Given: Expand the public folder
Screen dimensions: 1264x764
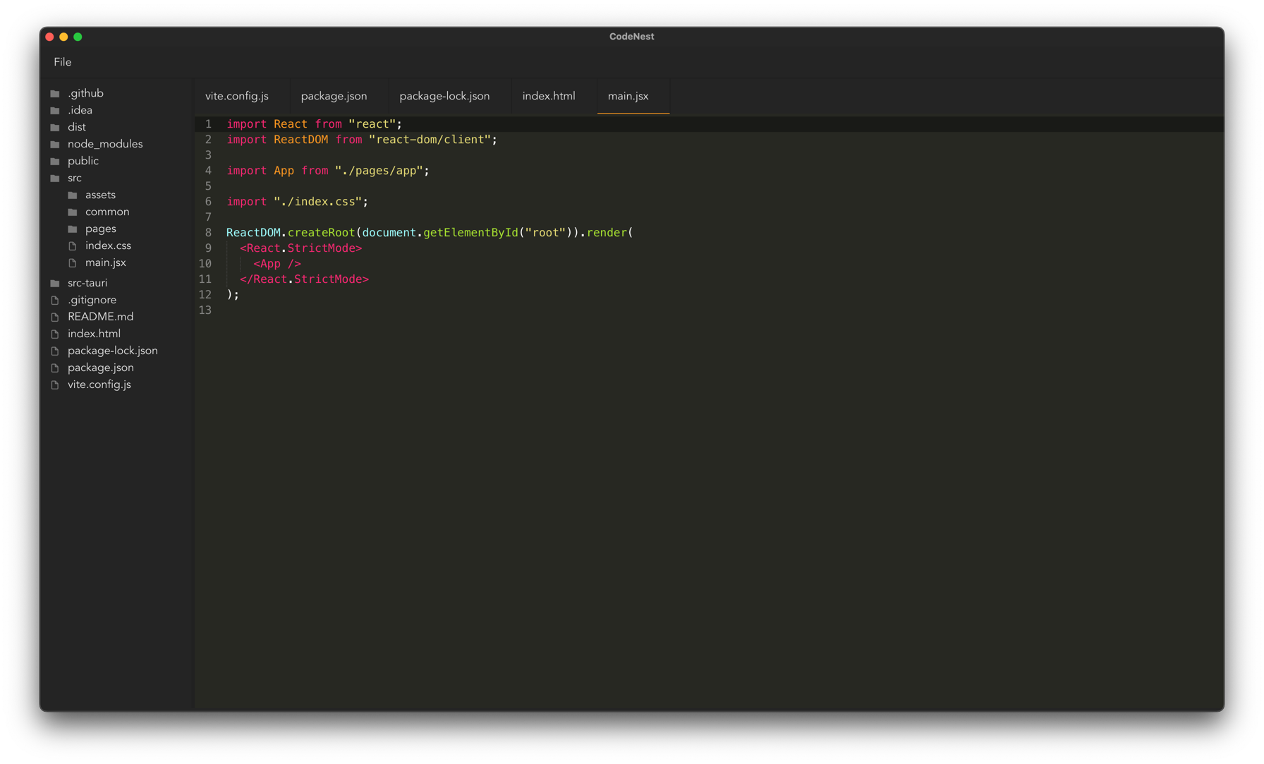Looking at the screenshot, I should point(83,161).
